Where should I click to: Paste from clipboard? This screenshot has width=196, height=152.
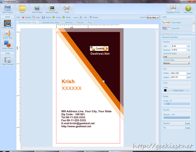point(46,17)
